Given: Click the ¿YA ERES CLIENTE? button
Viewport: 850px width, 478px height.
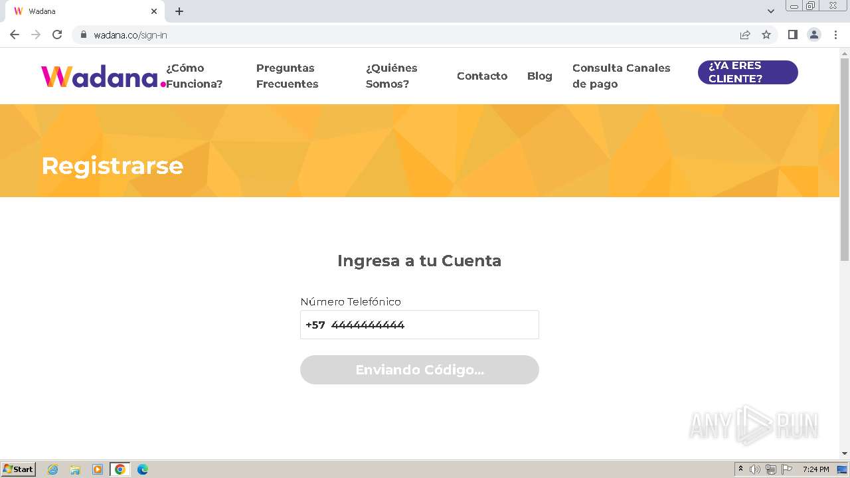Looking at the screenshot, I should pos(748,72).
